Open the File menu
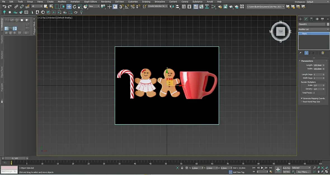The height and width of the screenshot is (175, 330). (x=4, y=2)
